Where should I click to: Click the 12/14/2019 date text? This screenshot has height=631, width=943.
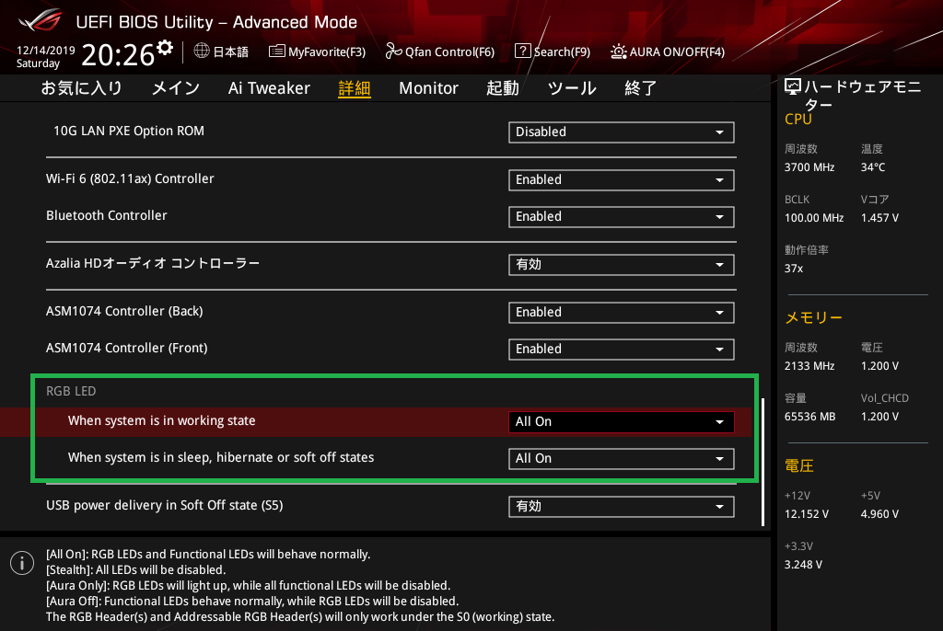[x=46, y=51]
